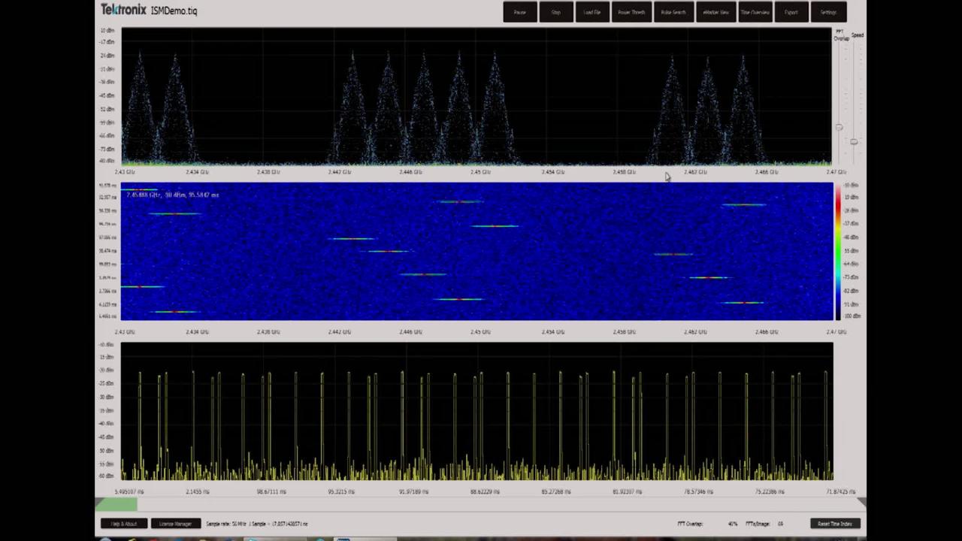Show the Time Overview
The width and height of the screenshot is (962, 541).
coord(755,12)
